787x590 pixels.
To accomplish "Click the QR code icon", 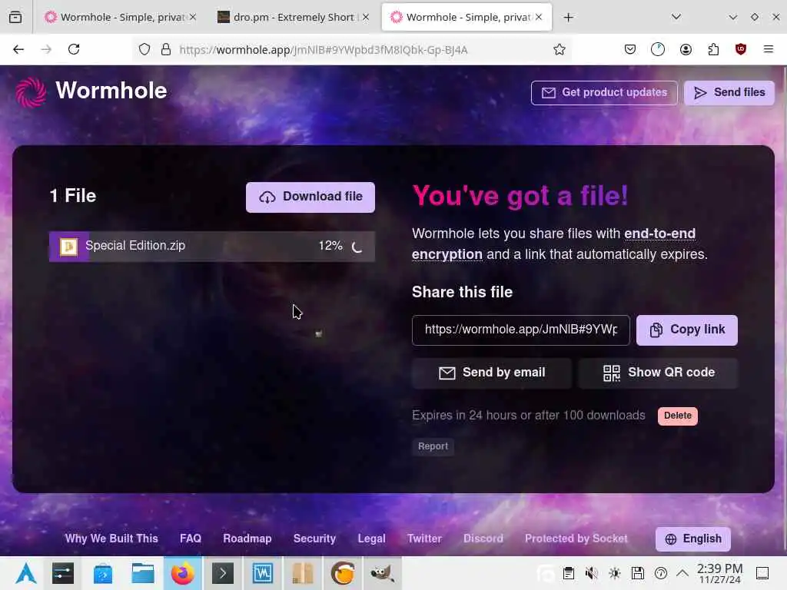I will tap(611, 373).
